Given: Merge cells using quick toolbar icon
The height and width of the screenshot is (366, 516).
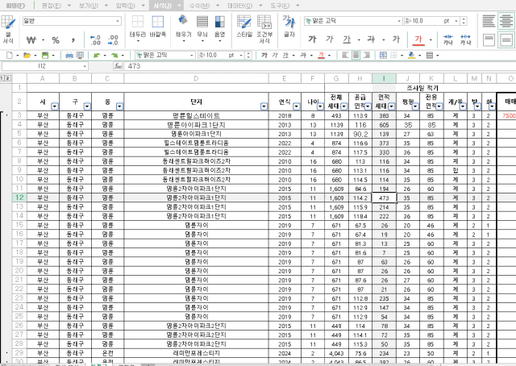Looking at the screenshot, I should (384, 56).
